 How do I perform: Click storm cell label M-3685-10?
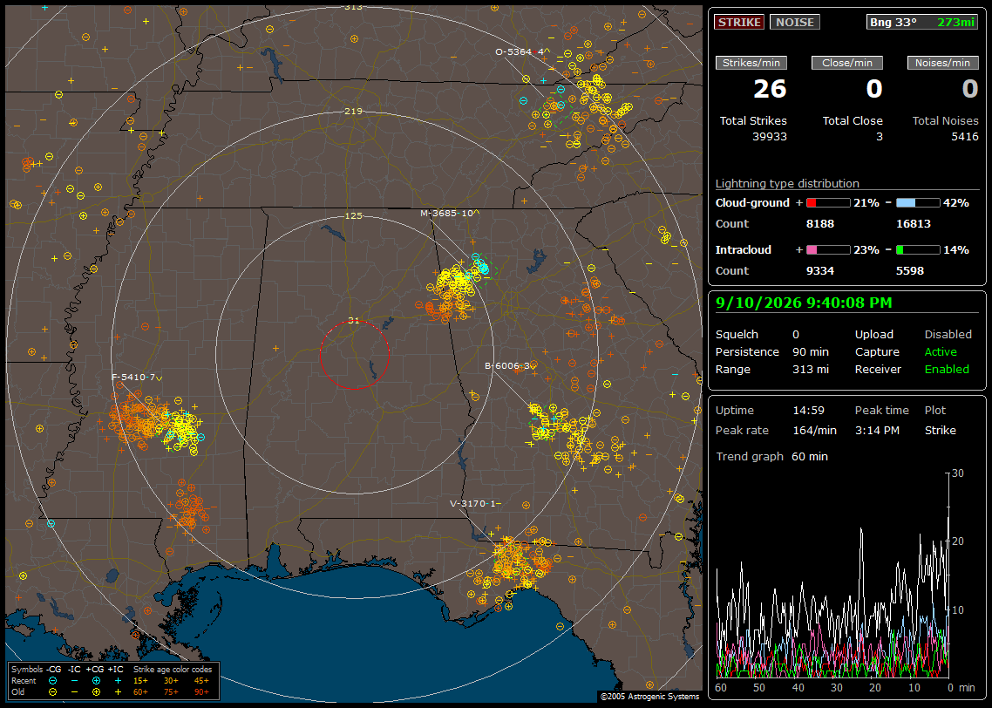pos(450,214)
